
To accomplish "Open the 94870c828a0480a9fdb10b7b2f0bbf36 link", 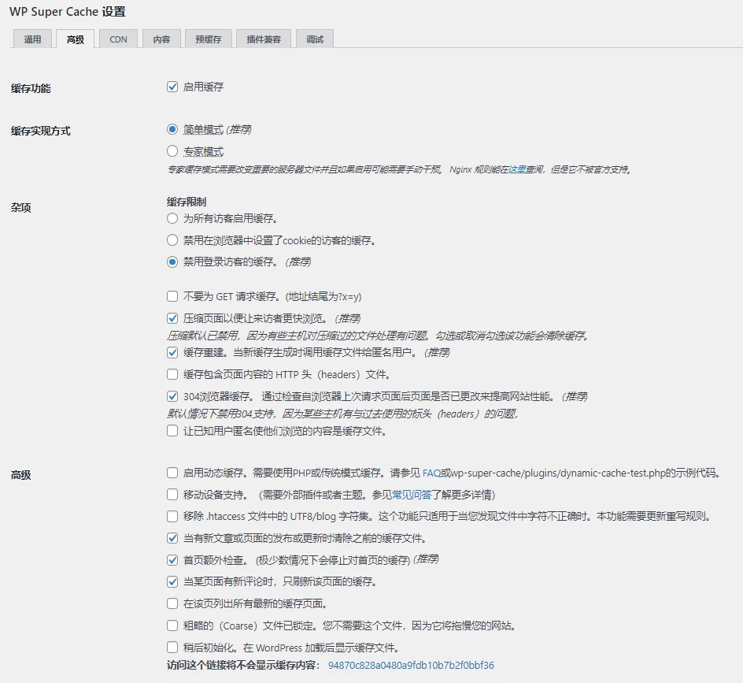I will (x=411, y=666).
